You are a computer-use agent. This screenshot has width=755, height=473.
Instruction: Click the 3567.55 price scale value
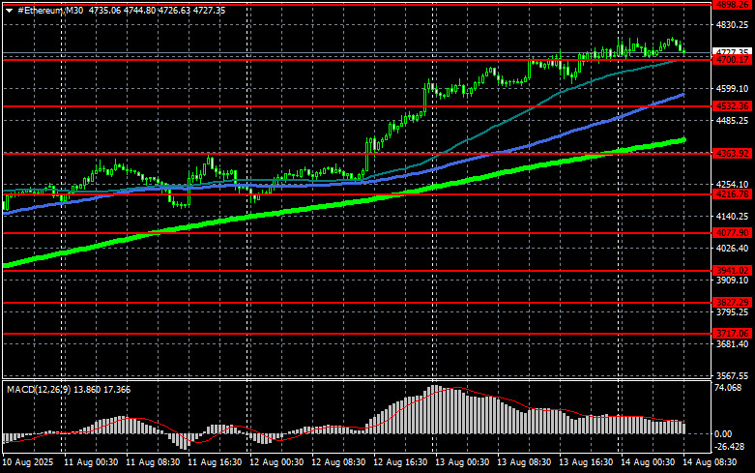[x=732, y=375]
